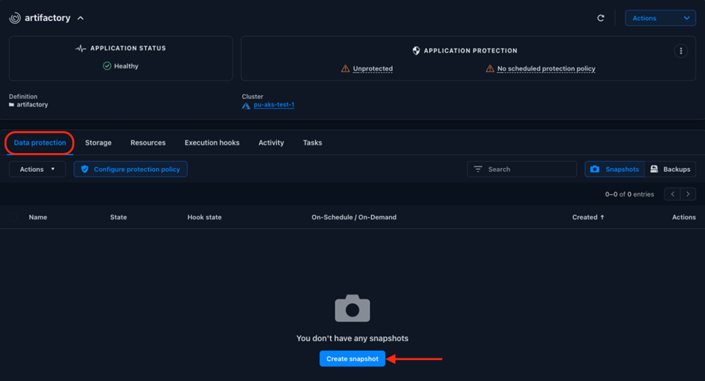This screenshot has width=705, height=381.
Task: Click the artifactory definition folder icon
Action: [12, 104]
